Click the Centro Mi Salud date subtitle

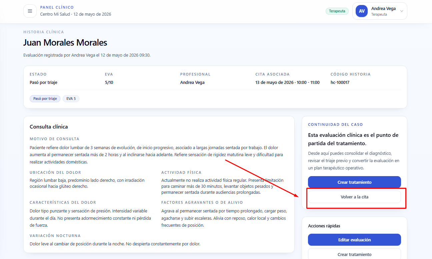(x=76, y=14)
